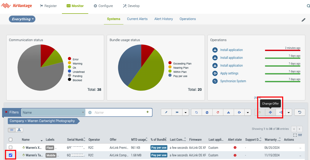Click the Change Offer toolbar icon
The width and height of the screenshot is (310, 160).
click(270, 112)
